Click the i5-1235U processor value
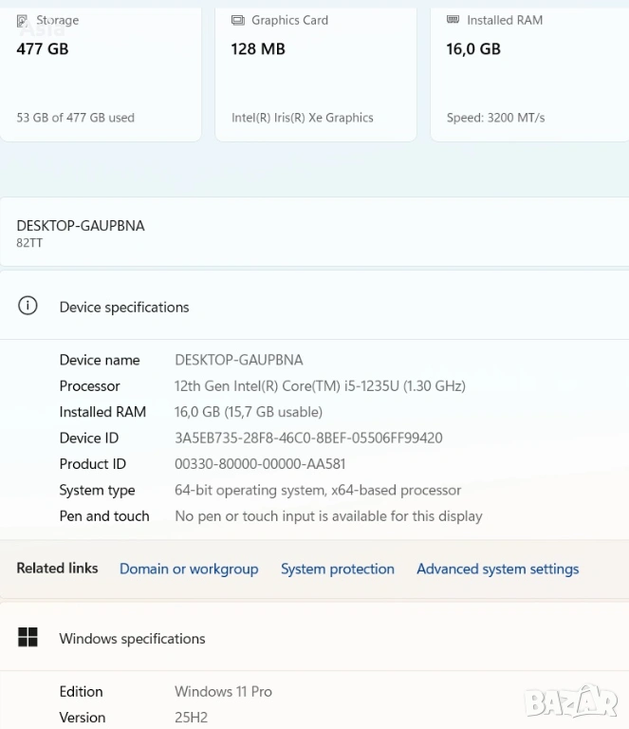 [x=320, y=385]
